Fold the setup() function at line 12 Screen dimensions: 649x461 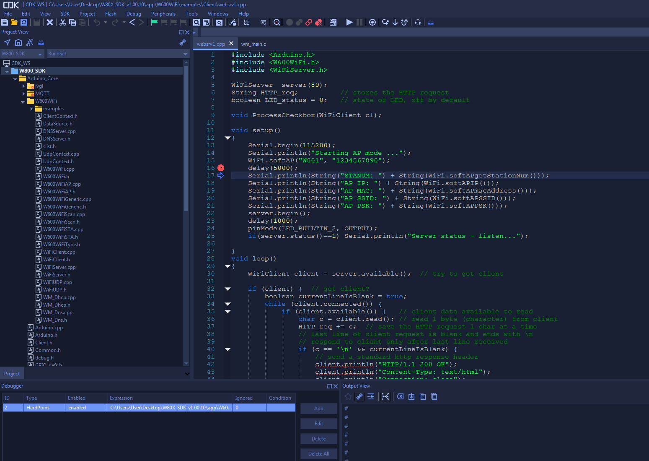(x=228, y=138)
